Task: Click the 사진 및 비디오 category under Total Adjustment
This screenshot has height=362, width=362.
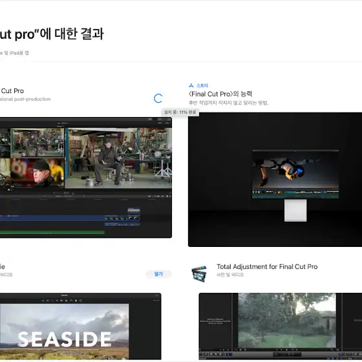Action: [x=230, y=275]
